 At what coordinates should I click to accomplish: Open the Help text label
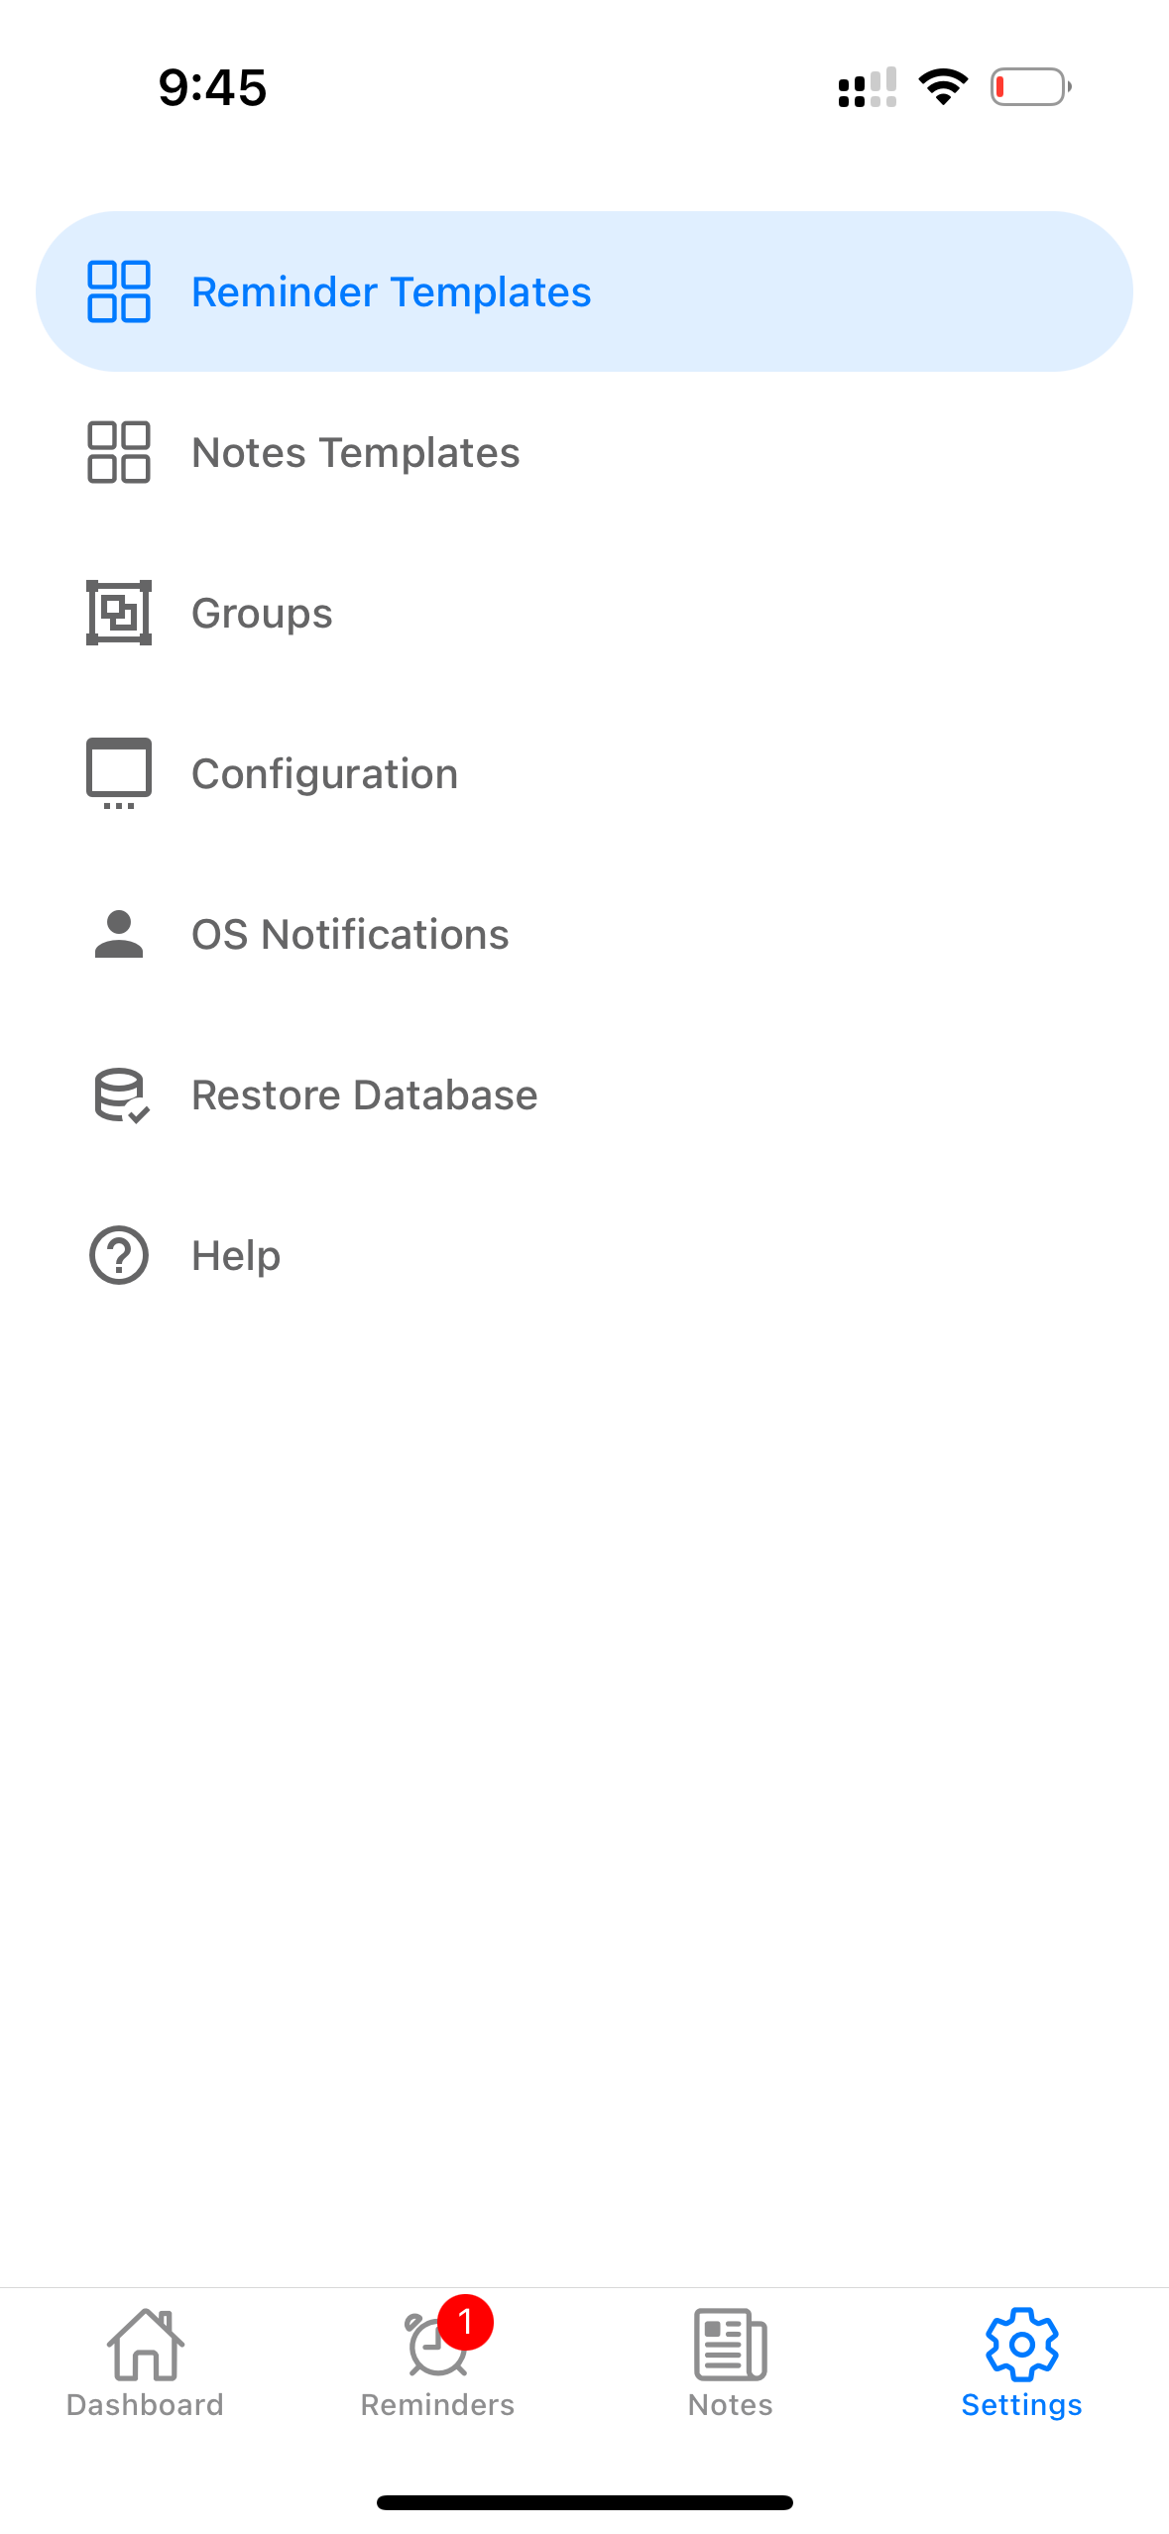[x=236, y=1256]
